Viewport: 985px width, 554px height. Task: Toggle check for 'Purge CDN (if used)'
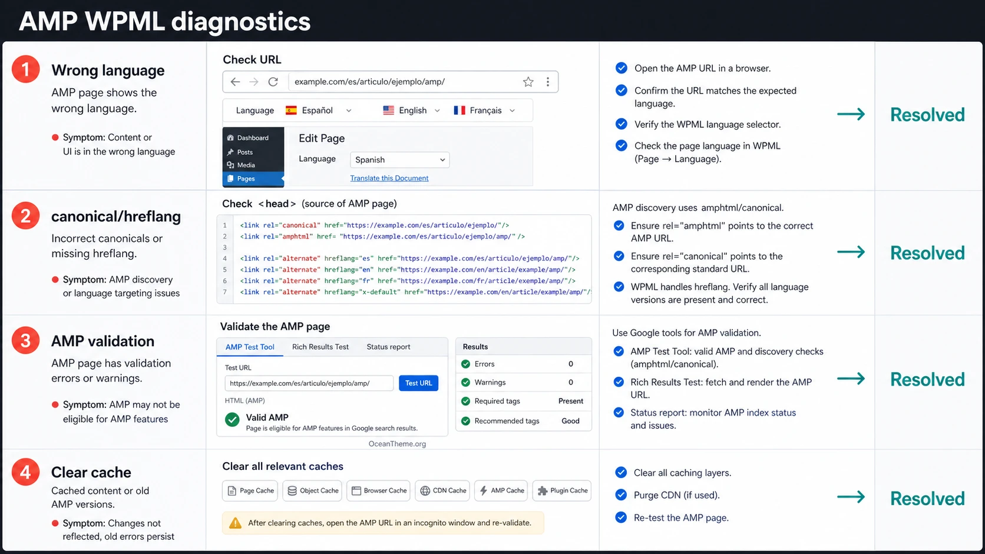pos(621,495)
